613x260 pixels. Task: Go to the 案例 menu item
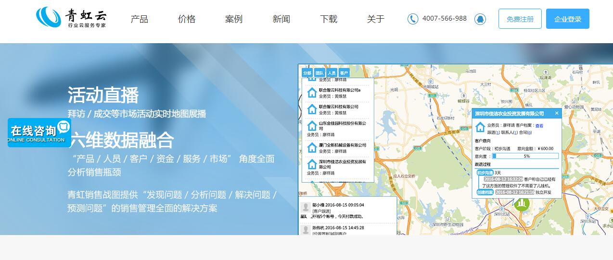[x=234, y=19]
